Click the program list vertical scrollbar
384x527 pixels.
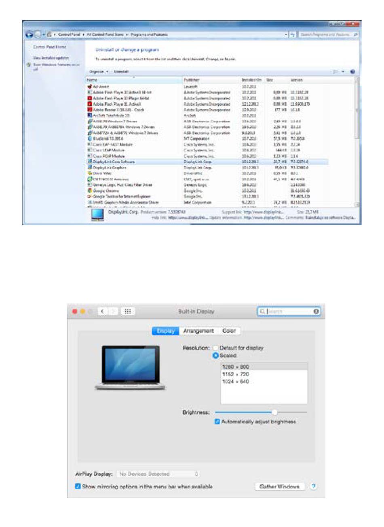(x=357, y=142)
